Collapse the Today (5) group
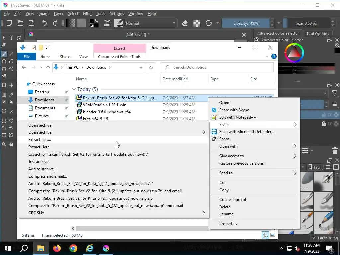Screen dimensions: 340x255 click(74, 89)
